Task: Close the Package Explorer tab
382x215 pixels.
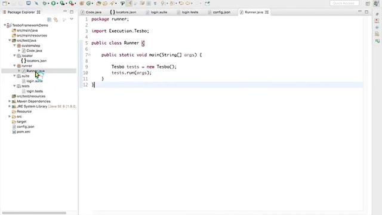Action: pyautogui.click(x=38, y=12)
